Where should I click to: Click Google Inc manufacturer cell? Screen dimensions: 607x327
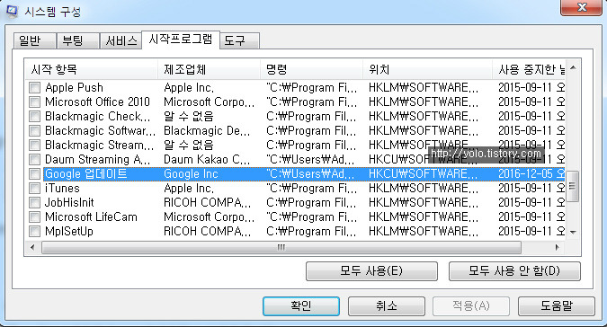(x=191, y=174)
